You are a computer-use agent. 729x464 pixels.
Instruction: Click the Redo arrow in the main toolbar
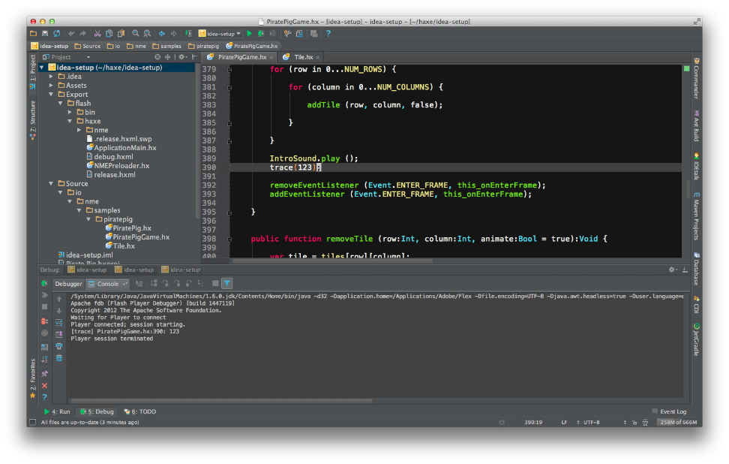[x=82, y=34]
